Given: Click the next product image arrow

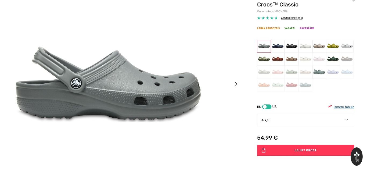Looking at the screenshot, I should coord(236,84).
